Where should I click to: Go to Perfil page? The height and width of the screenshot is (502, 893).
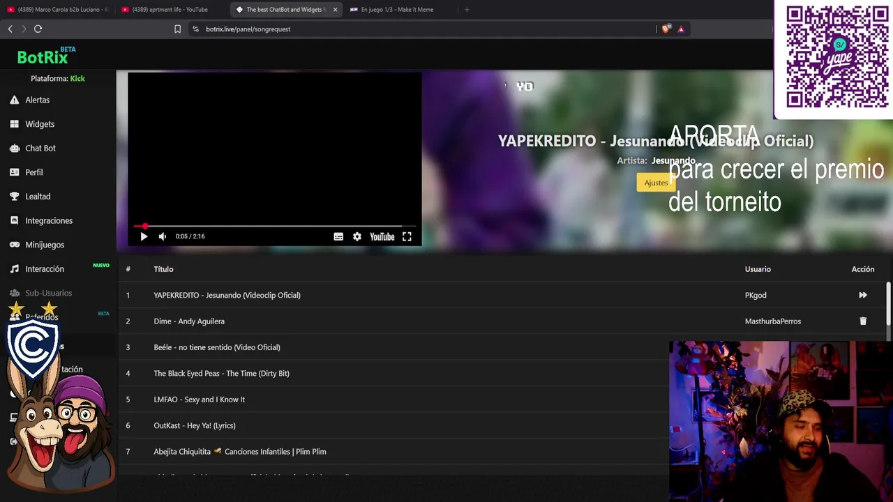pyautogui.click(x=34, y=172)
